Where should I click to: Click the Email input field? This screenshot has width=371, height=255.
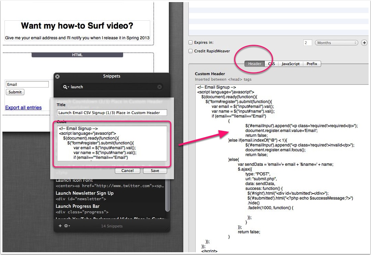[x=27, y=84]
